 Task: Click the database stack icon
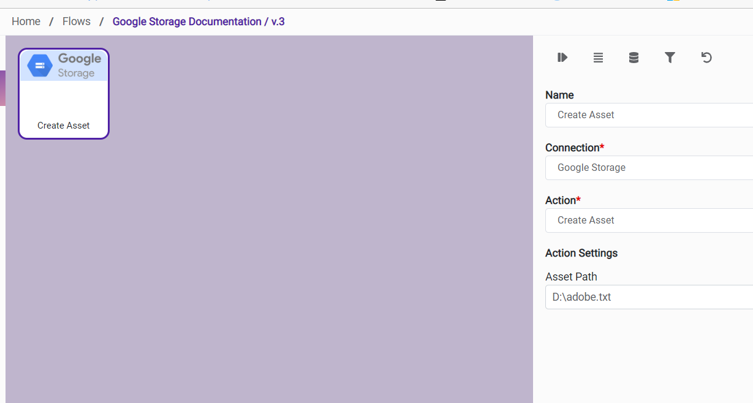coord(634,58)
